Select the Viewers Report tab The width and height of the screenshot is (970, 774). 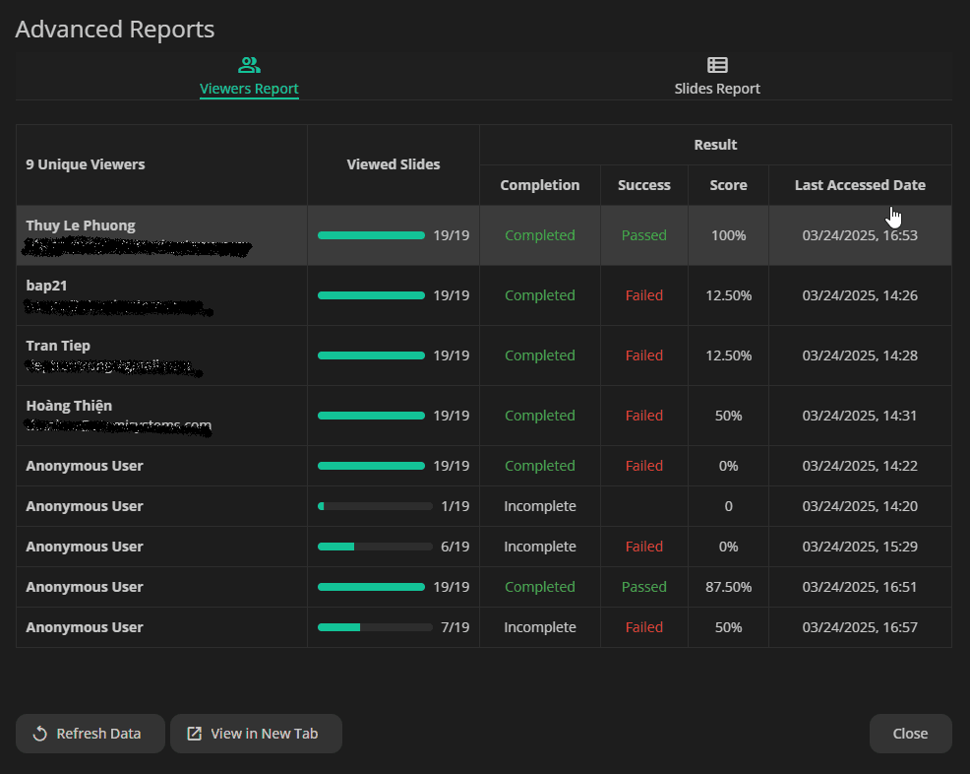pos(249,77)
